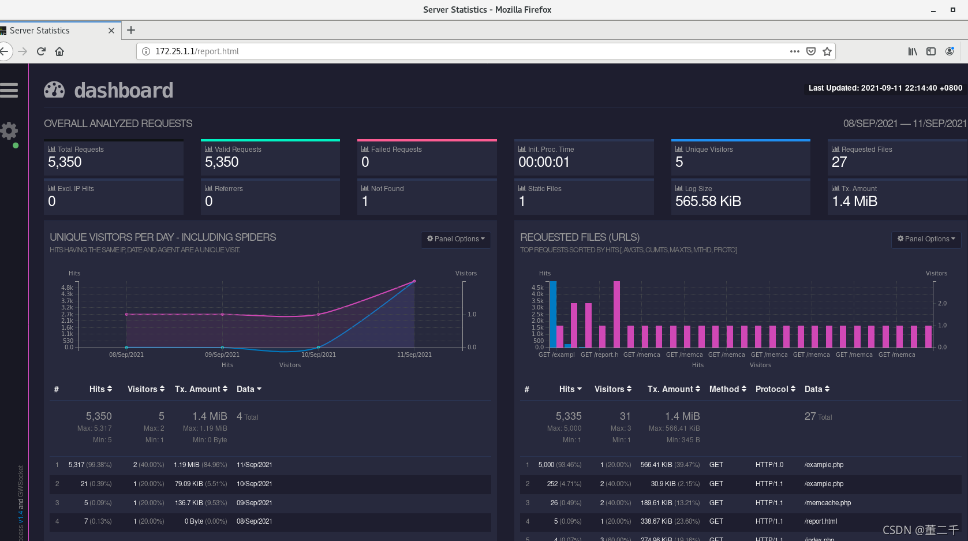
Task: Go forward with the Firefox forward arrow
Action: click(x=23, y=51)
